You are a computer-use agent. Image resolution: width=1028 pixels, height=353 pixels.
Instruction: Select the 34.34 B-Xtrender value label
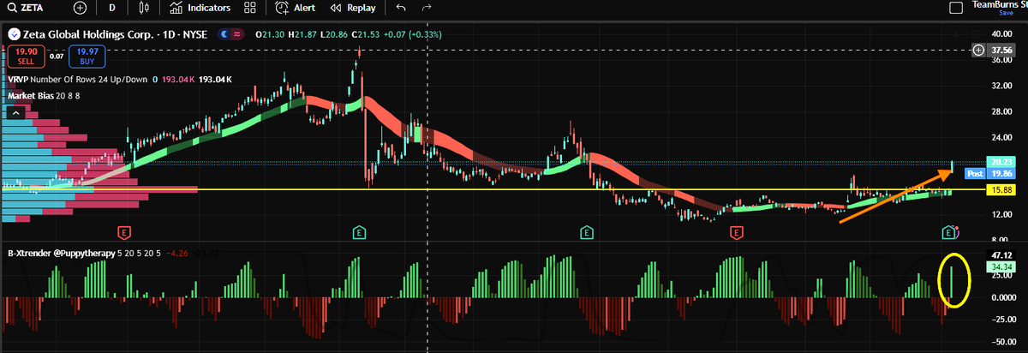pos(1001,268)
